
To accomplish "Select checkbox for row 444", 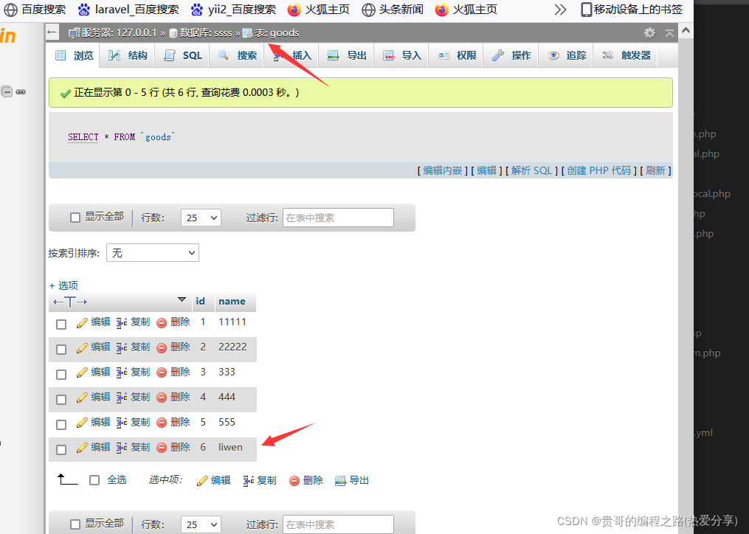I will tap(61, 400).
